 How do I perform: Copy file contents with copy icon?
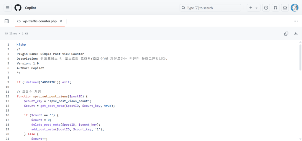286,34
